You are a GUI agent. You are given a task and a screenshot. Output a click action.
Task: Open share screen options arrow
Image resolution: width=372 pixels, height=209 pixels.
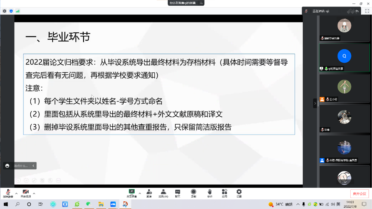140,193
